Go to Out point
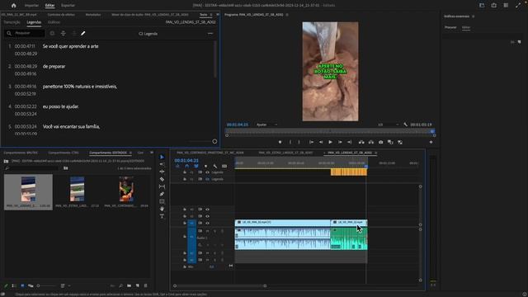The image size is (528, 297). [350, 142]
